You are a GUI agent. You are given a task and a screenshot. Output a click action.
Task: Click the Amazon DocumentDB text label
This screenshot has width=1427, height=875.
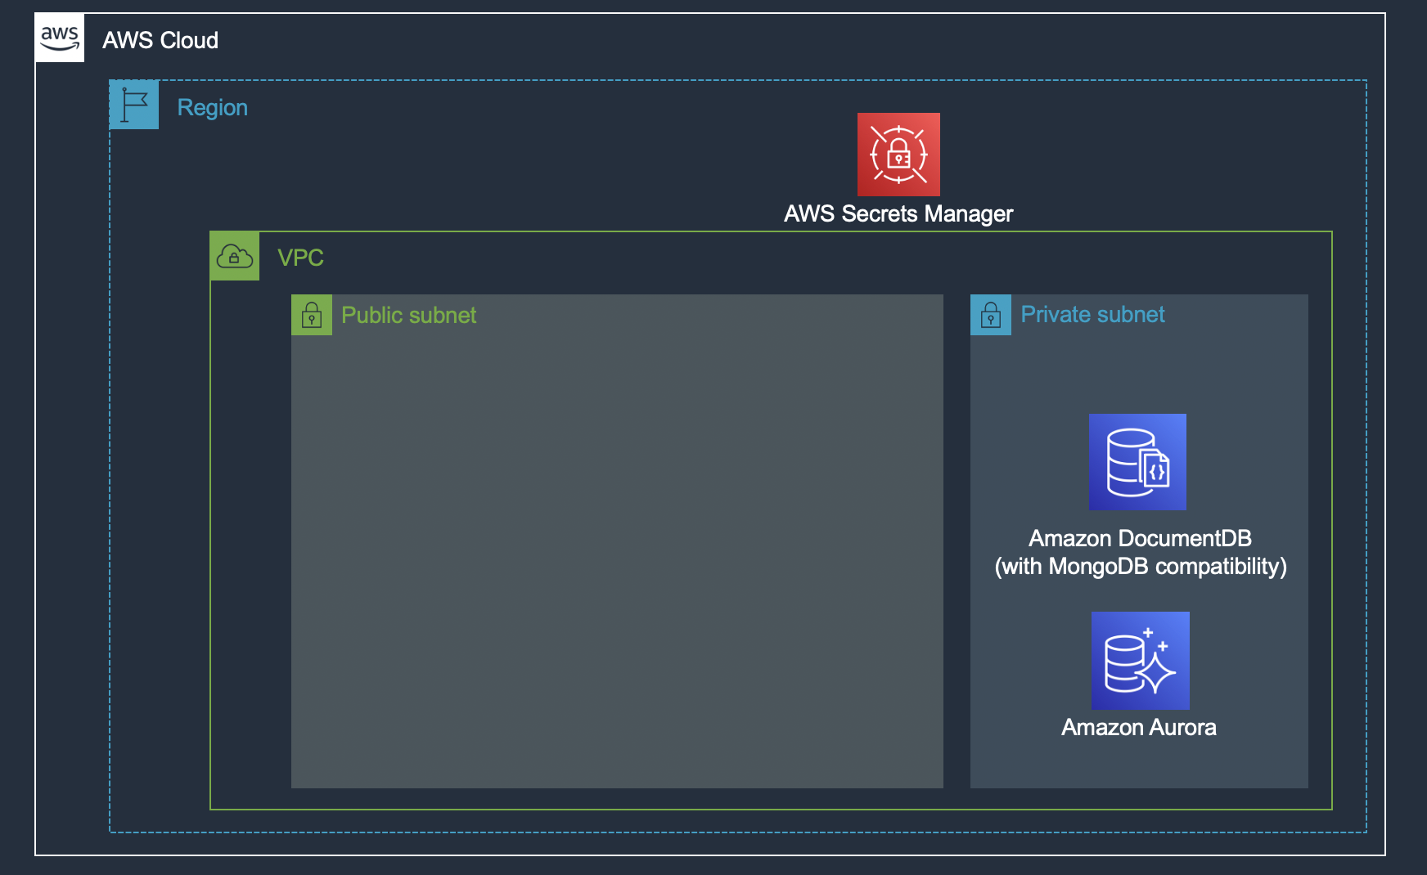point(1140,538)
